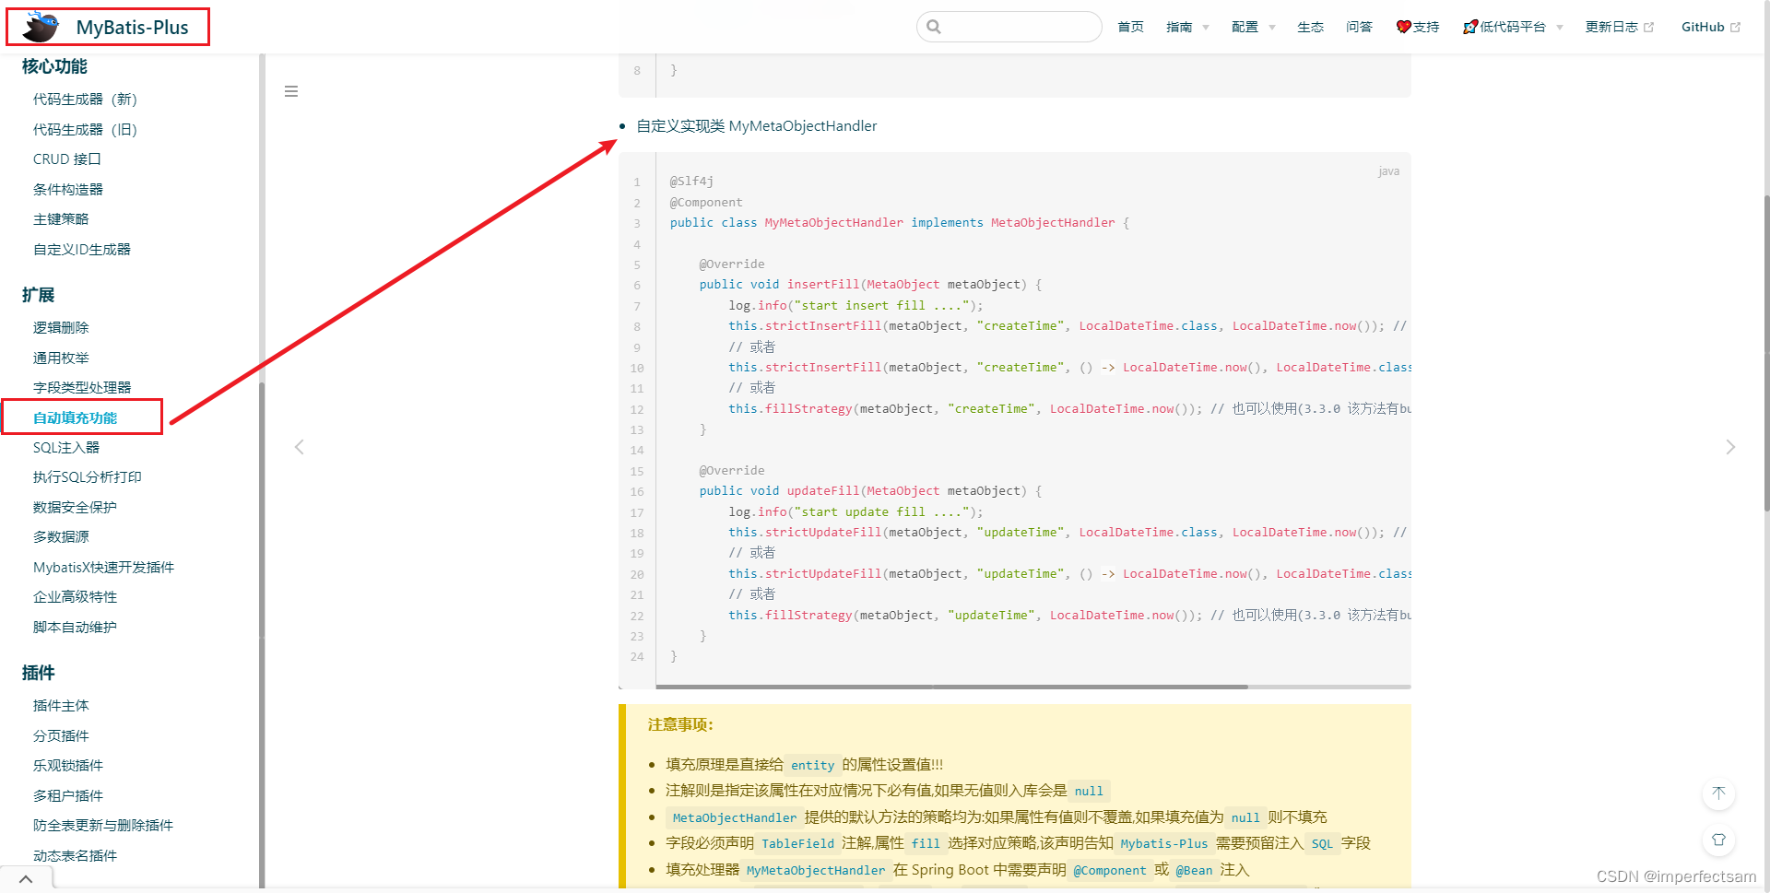Click the @Slf4j annotation in code

coord(691,182)
